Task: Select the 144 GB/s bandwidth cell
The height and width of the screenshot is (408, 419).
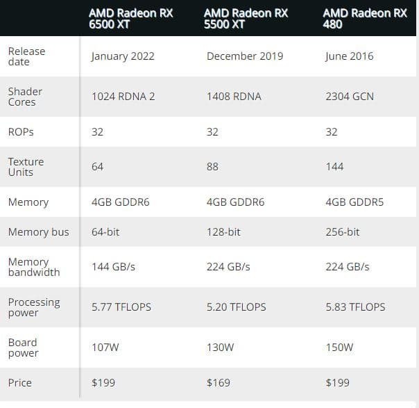Action: [114, 267]
